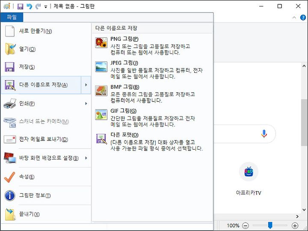Viewport: 308px width, 231px height.
Task: Click the 다른 이름으로 저장 icon in left menu
Action: coord(10,85)
